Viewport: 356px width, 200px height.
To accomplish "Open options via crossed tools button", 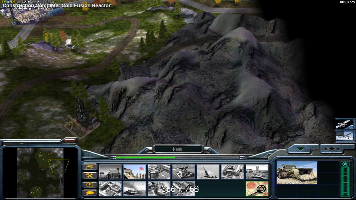I will pos(90,176).
